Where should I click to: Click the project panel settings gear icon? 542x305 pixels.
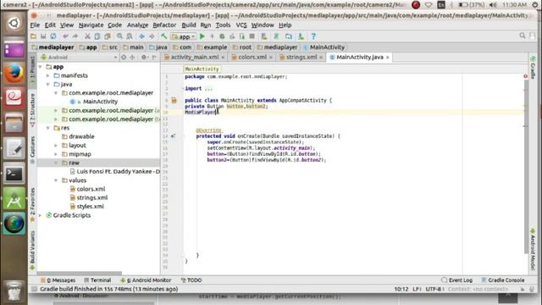144,57
